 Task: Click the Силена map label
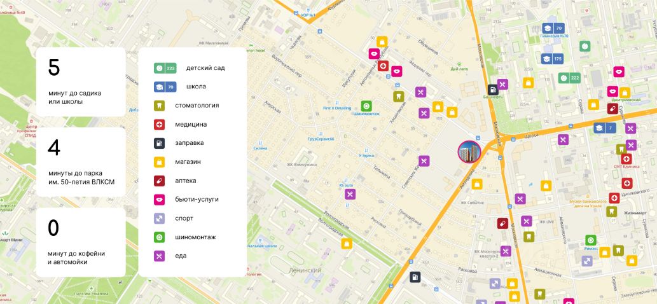(260, 148)
